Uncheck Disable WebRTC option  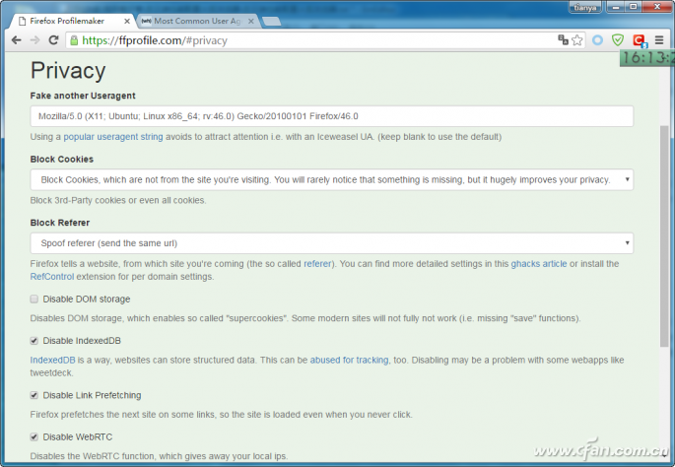pyautogui.click(x=34, y=437)
